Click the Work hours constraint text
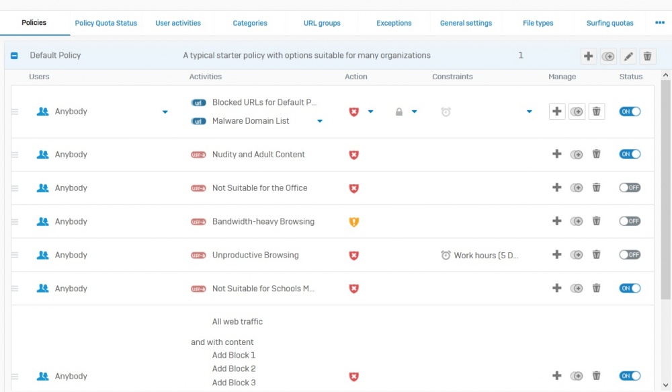 coord(486,256)
